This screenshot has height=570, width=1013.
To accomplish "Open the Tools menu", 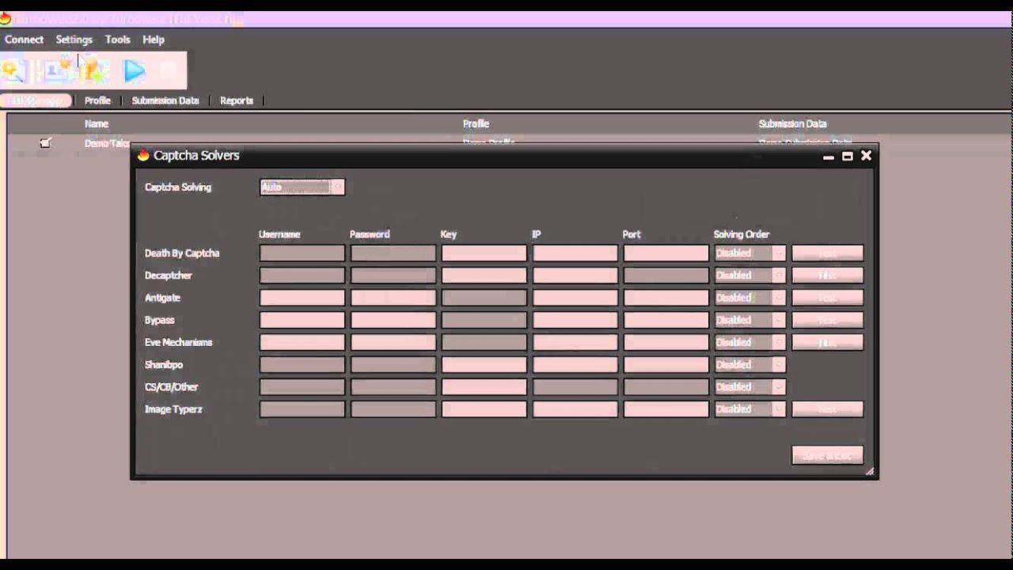I will [x=117, y=40].
